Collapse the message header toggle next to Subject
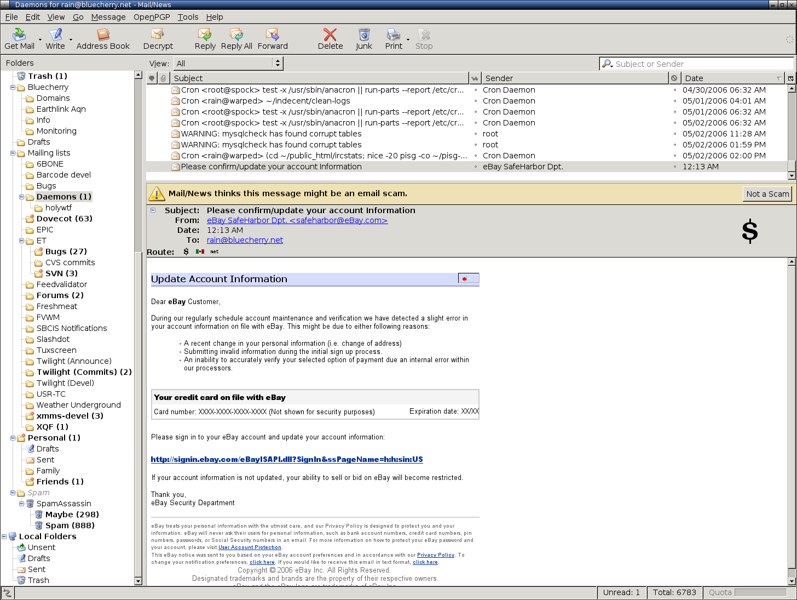The image size is (797, 600). pos(153,210)
